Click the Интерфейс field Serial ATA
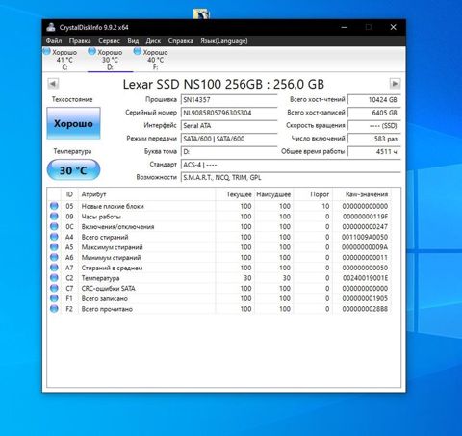Viewport: 462px width, 436px height. click(x=229, y=126)
